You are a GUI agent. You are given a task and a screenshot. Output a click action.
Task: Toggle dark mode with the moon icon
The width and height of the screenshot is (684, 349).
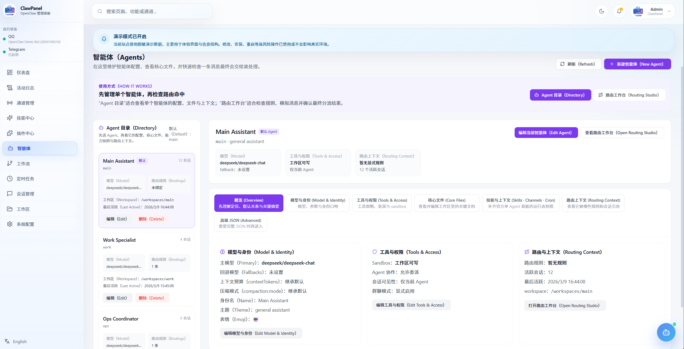(601, 11)
